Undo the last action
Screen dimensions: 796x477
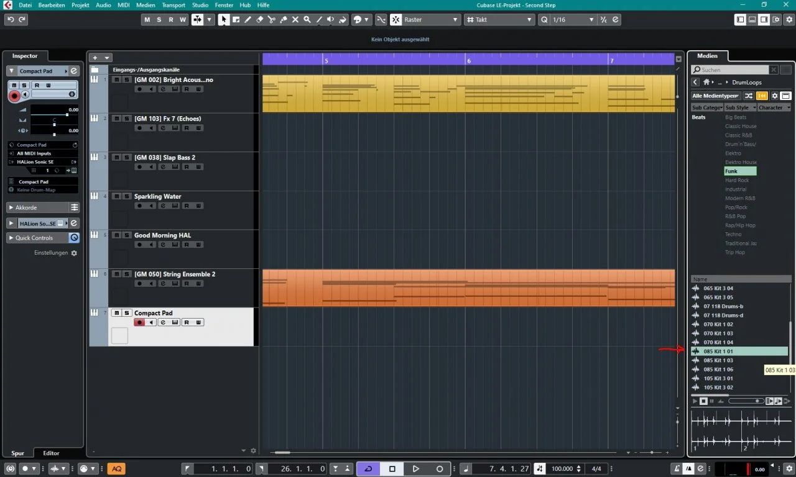click(11, 19)
